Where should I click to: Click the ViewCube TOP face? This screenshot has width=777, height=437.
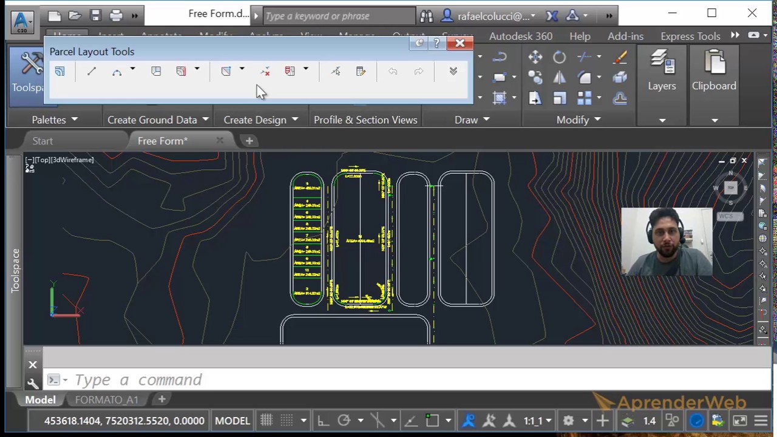tap(731, 188)
